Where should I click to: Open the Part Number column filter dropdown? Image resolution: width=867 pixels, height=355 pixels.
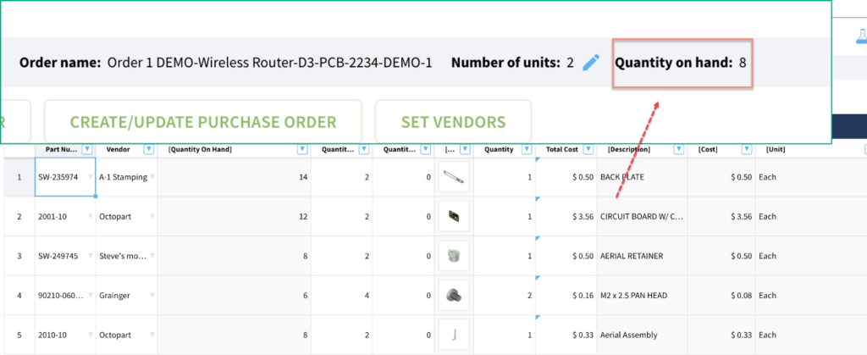pos(87,150)
